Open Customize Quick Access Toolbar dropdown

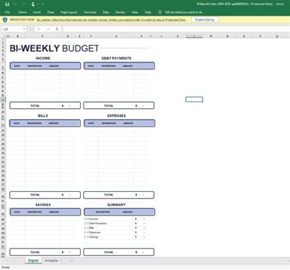coord(43,4)
